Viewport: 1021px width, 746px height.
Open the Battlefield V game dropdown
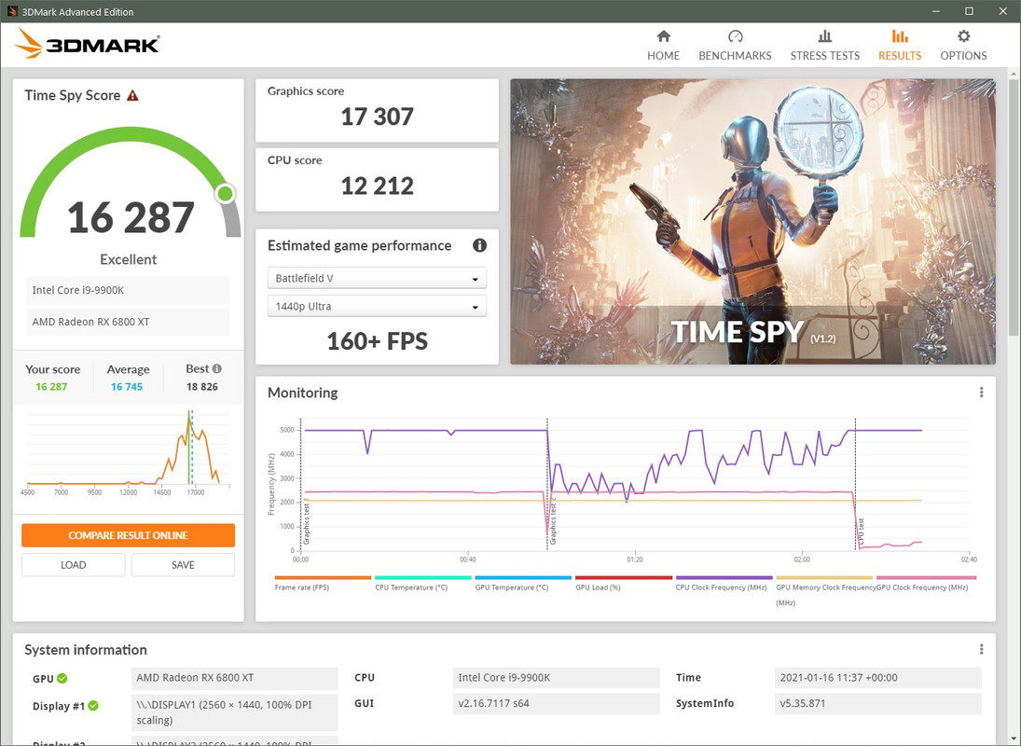377,278
